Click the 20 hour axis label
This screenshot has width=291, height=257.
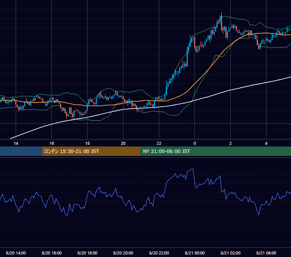[123, 143]
